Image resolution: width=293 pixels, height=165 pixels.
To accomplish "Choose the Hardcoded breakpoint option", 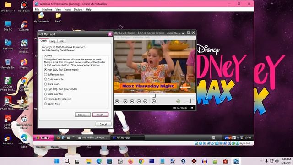I will pyautogui.click(x=57, y=99).
